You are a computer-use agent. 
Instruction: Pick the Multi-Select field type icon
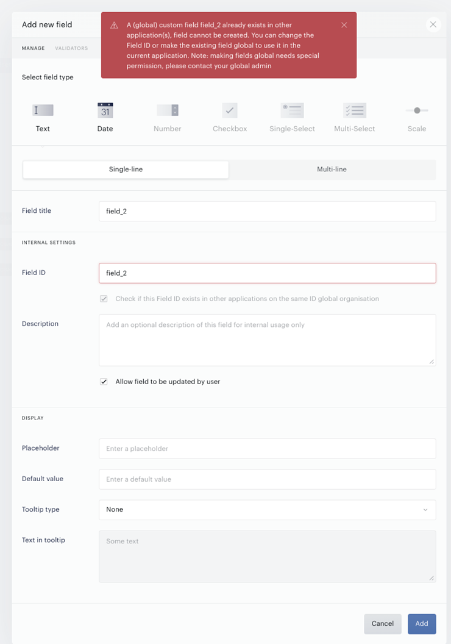point(355,110)
